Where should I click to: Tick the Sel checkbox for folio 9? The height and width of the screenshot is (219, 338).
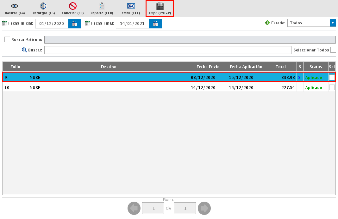pos(332,77)
